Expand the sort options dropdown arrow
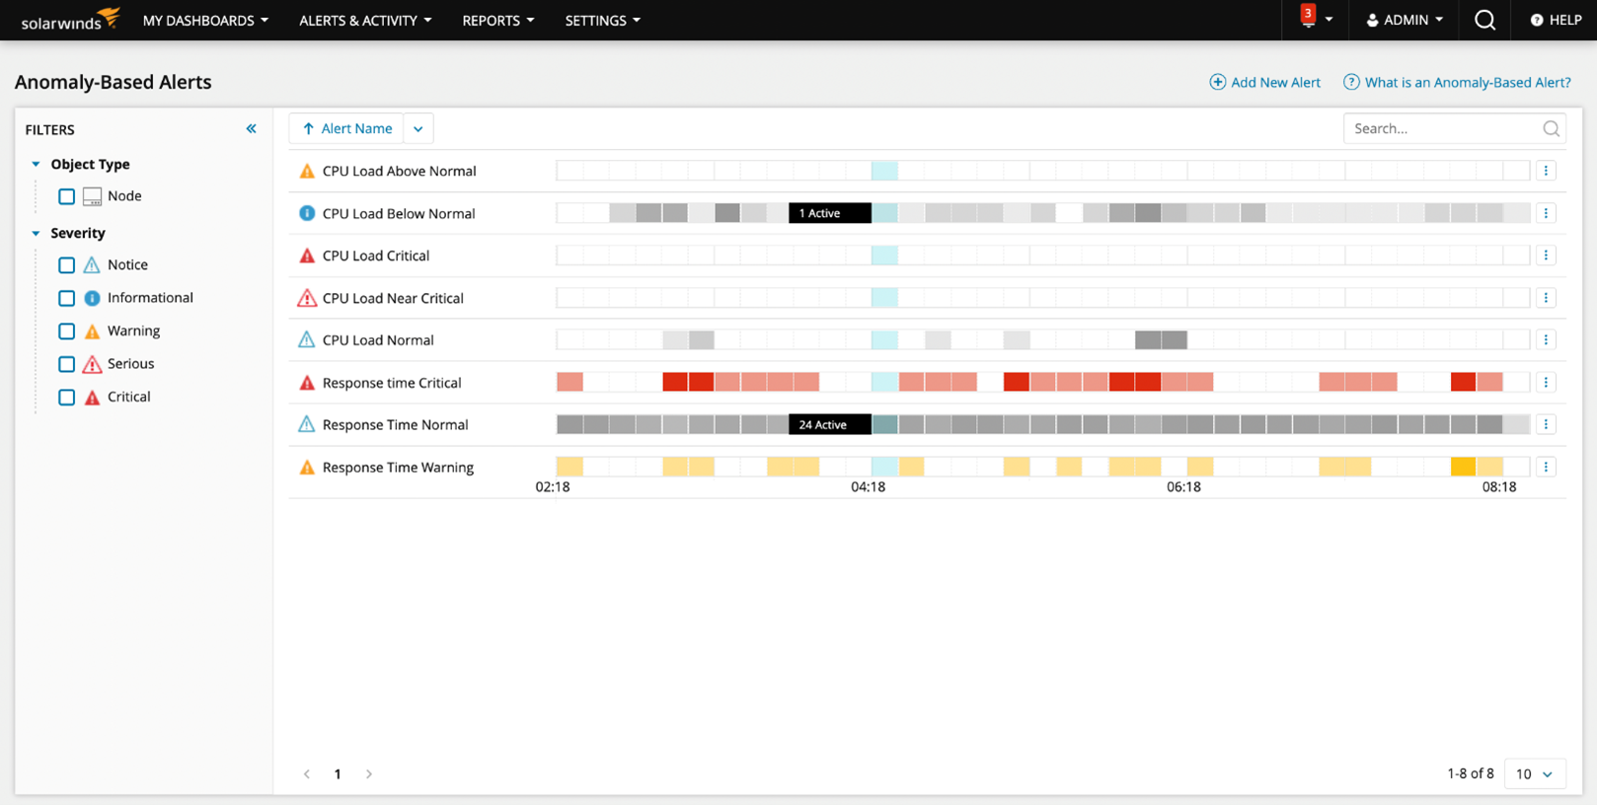This screenshot has width=1597, height=805. point(418,129)
